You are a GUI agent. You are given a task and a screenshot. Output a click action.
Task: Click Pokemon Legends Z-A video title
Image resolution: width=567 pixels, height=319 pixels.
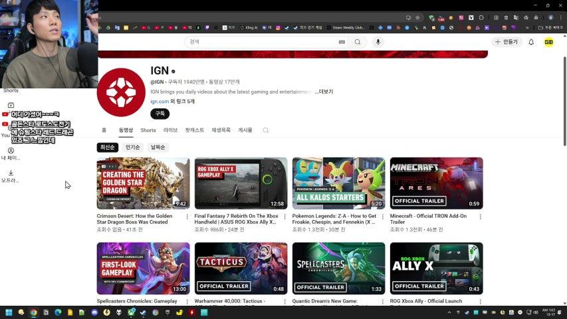334,219
